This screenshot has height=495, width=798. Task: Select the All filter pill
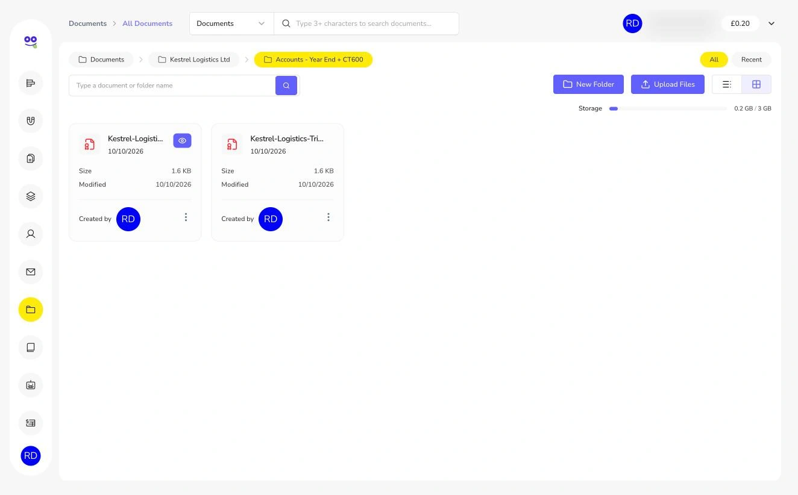714,60
